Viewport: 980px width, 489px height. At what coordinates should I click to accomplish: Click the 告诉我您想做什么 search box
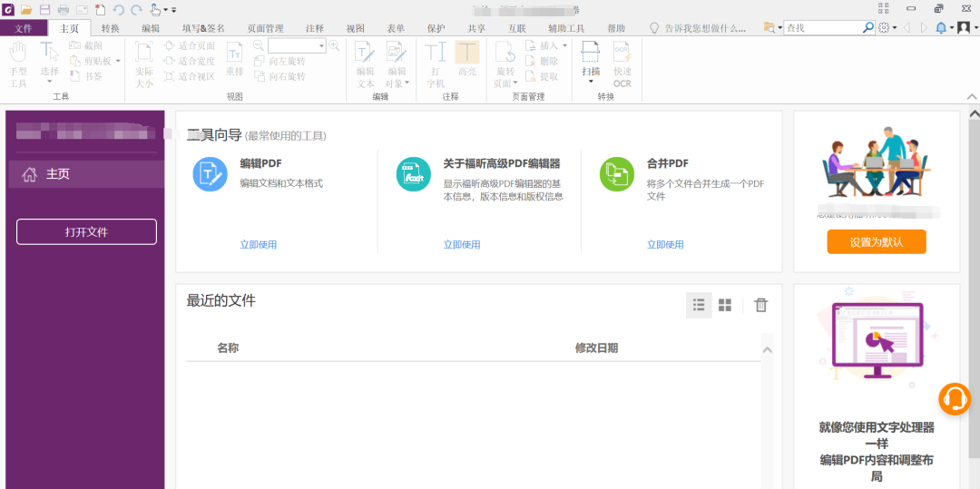(x=699, y=28)
